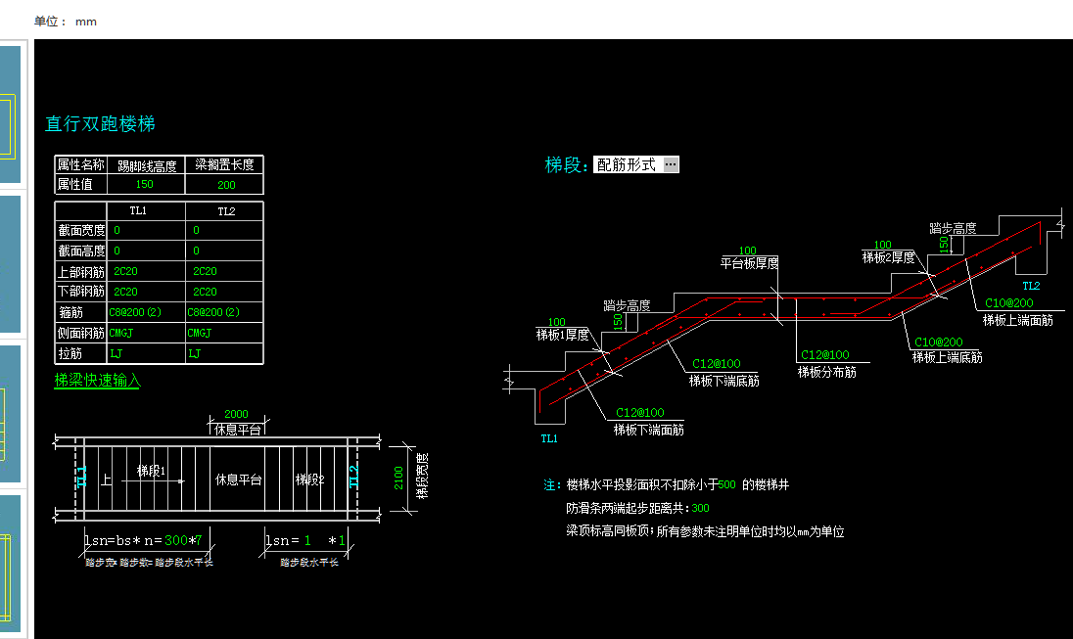
Task: Edit TL1 箍筋 value C8@200(2)
Action: tap(135, 313)
